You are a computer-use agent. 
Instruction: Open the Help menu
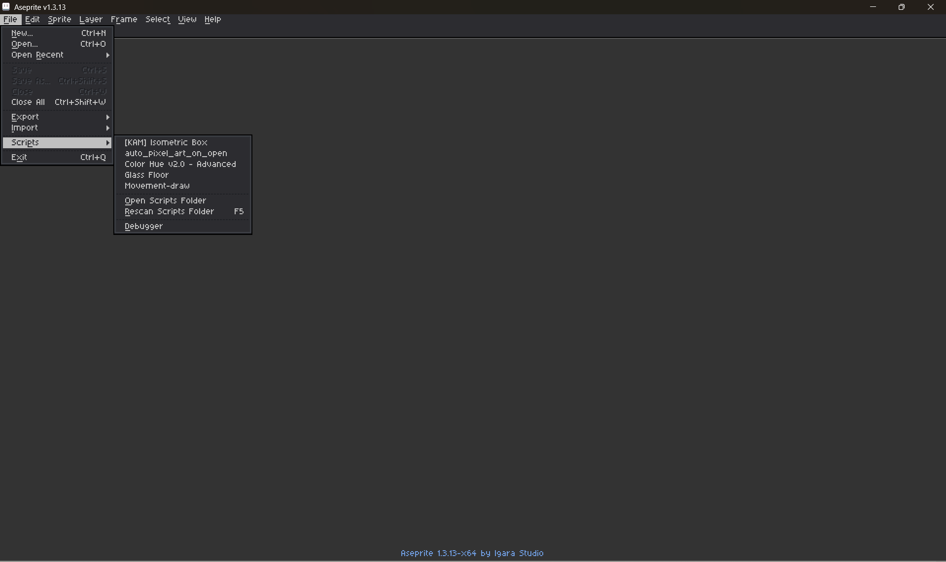click(x=212, y=19)
